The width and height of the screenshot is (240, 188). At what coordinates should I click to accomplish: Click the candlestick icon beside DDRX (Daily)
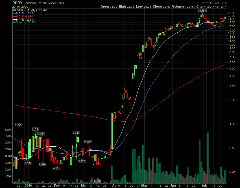click(14, 10)
